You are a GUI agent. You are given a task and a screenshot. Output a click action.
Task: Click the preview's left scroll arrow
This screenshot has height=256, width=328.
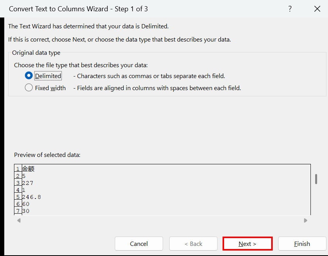(x=18, y=220)
